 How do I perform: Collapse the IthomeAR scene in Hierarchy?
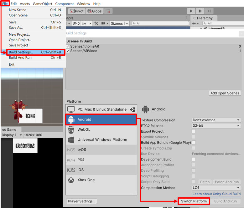pyautogui.click(x=201, y=28)
